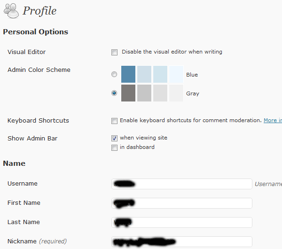
Task: Click the Visual Editor row label
Action: click(x=26, y=52)
